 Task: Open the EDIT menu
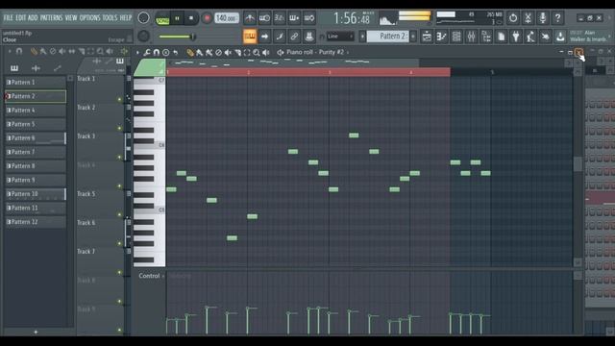pos(21,18)
